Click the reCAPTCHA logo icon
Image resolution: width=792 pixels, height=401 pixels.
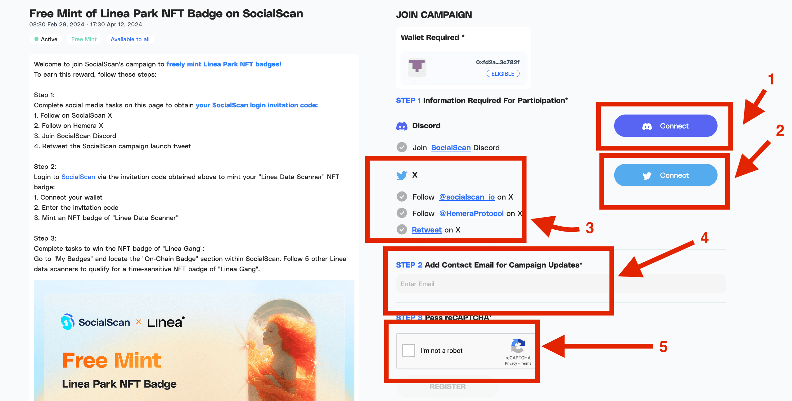tap(518, 346)
